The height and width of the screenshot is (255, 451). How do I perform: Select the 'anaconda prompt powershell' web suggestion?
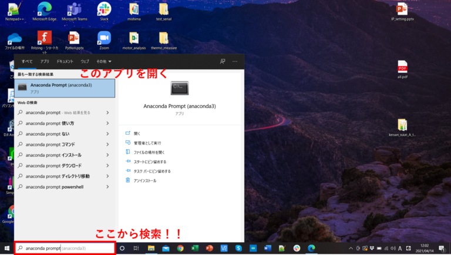(55, 187)
